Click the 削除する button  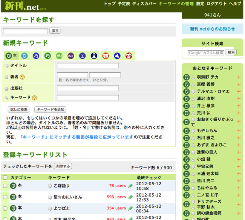63,166
